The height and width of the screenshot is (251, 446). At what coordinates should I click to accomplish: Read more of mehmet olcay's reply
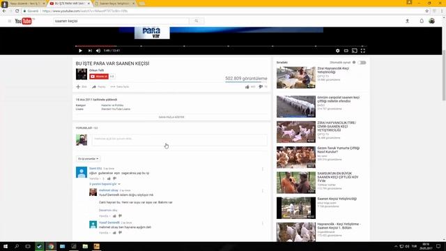coord(108,210)
